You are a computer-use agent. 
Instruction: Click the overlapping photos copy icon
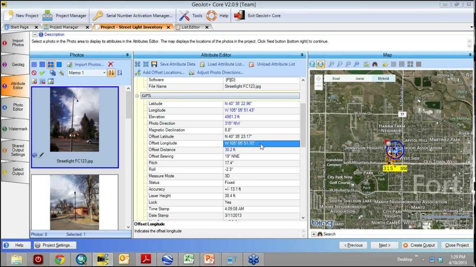point(53,73)
